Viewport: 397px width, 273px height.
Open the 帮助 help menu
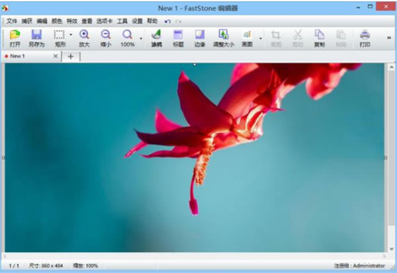(152, 21)
